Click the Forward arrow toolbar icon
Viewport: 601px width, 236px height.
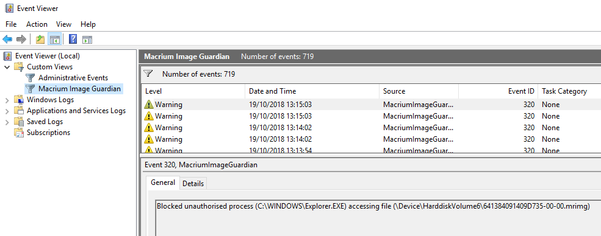click(21, 39)
